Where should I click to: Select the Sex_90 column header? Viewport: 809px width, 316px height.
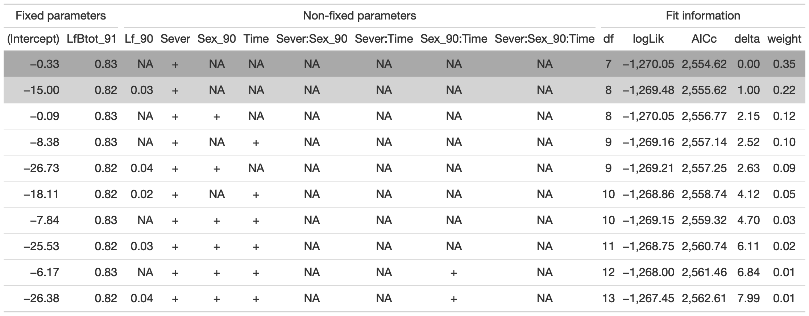216,39
